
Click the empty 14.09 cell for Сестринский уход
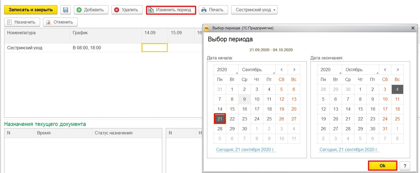[155, 48]
